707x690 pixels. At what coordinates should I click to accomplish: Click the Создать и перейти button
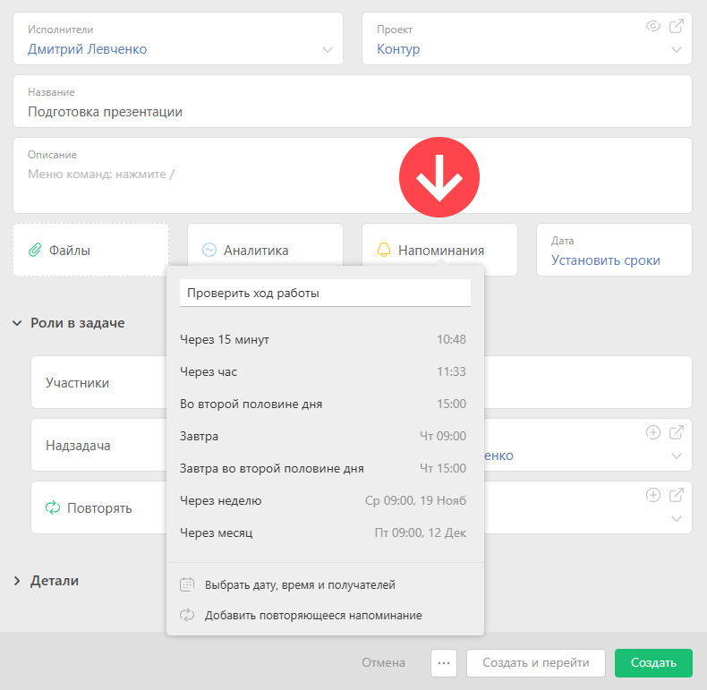coord(536,662)
